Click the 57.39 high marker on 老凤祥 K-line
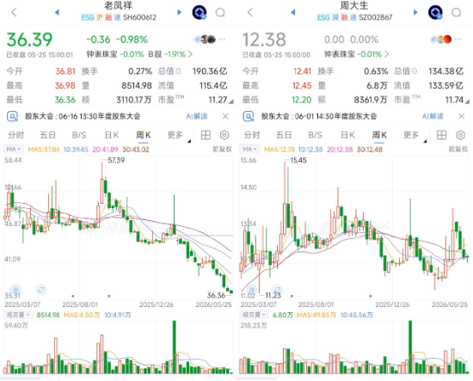473x381 pixels. coord(116,160)
